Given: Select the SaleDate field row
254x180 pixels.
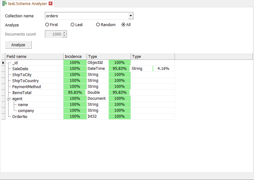Looking at the screenshot, I should [20, 69].
